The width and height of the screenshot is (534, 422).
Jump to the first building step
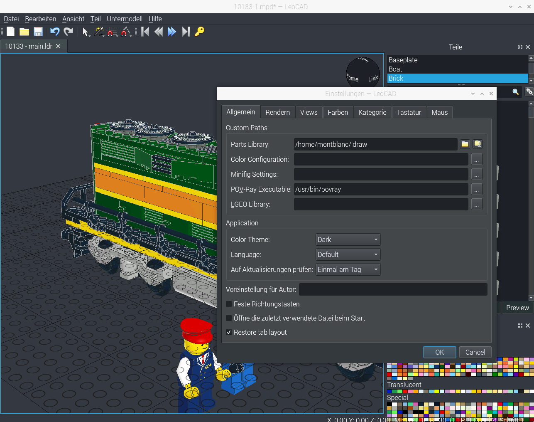pyautogui.click(x=145, y=32)
